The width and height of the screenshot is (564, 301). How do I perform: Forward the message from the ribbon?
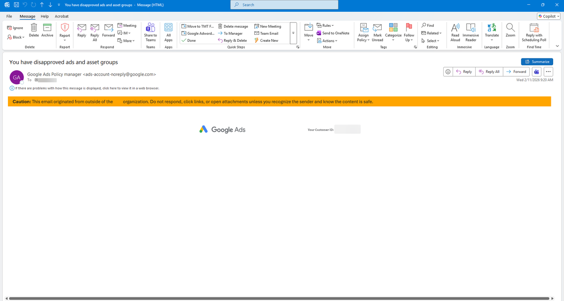pos(109,31)
